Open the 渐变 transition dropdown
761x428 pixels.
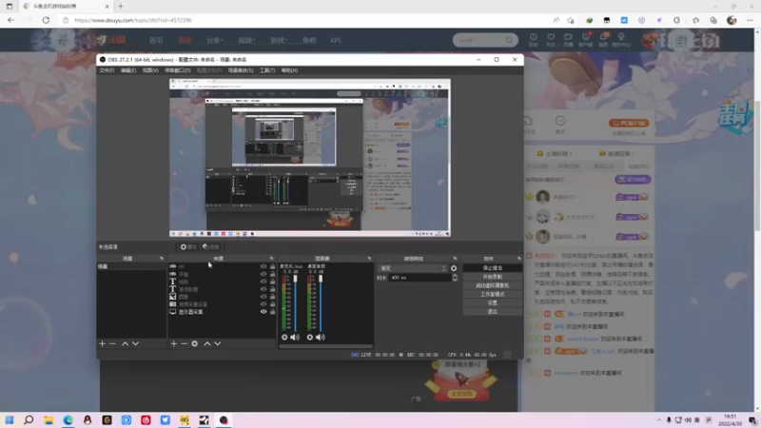pyautogui.click(x=413, y=268)
